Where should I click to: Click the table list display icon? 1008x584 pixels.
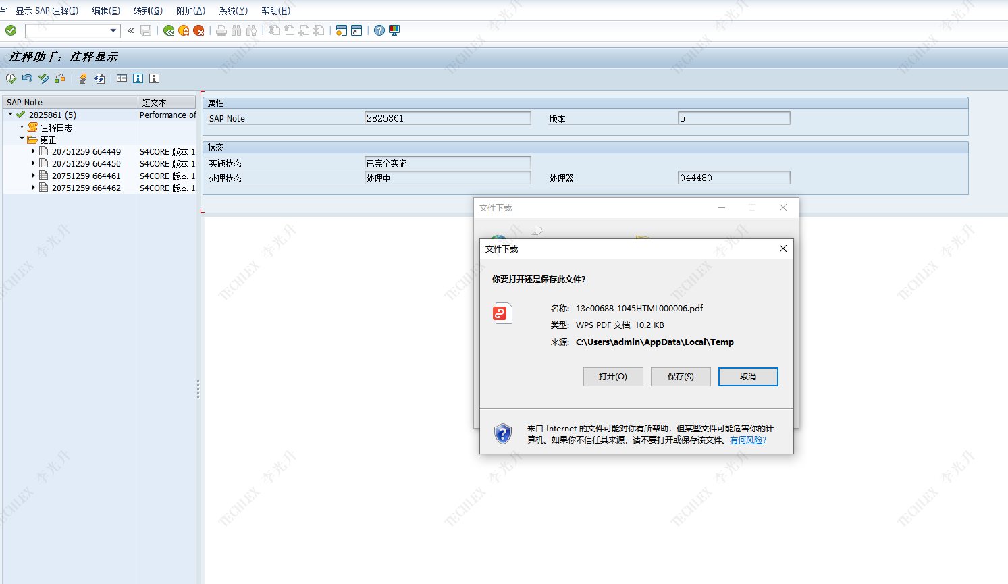tap(122, 78)
